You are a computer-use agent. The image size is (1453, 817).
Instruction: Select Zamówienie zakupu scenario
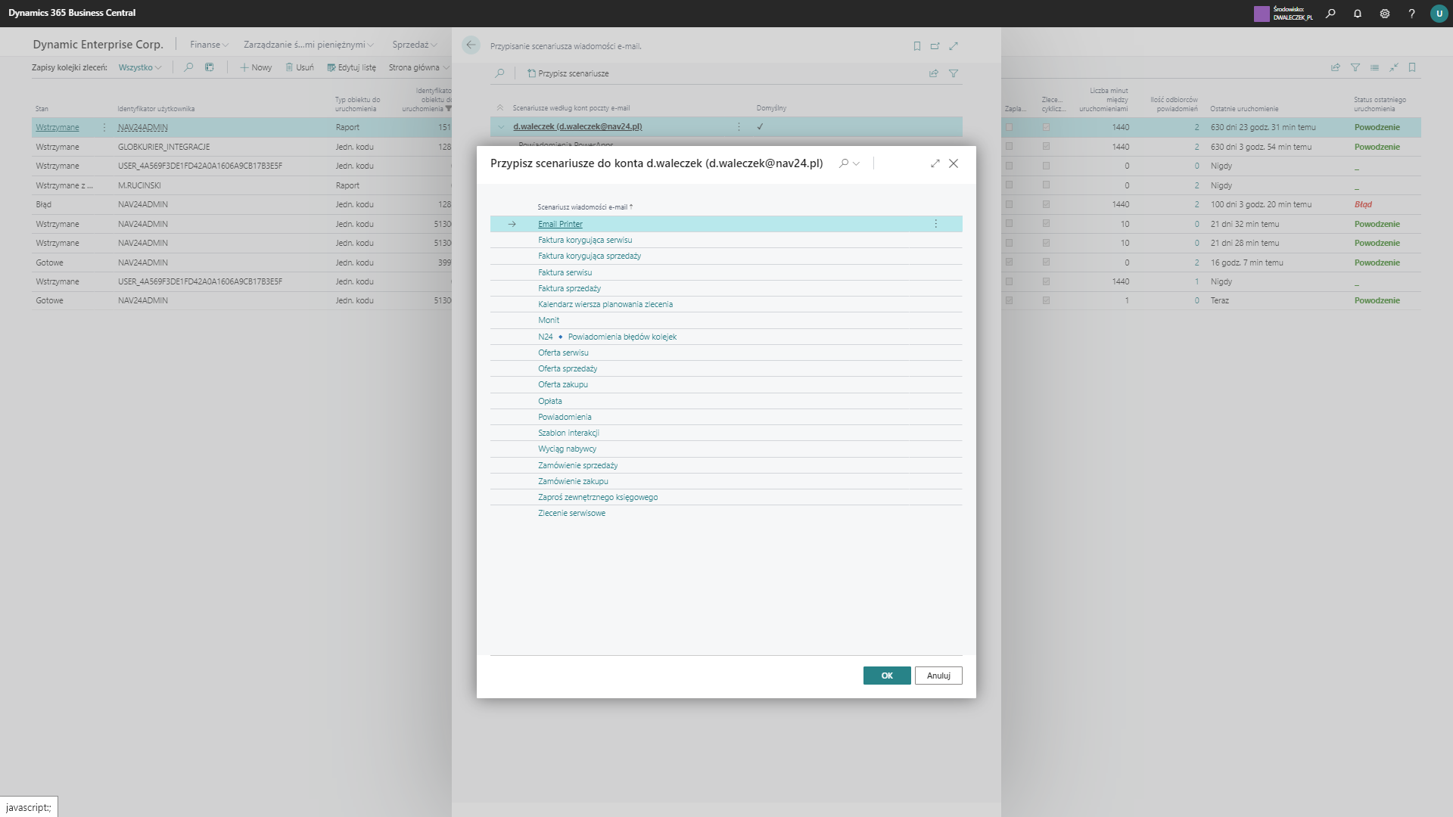pos(573,481)
